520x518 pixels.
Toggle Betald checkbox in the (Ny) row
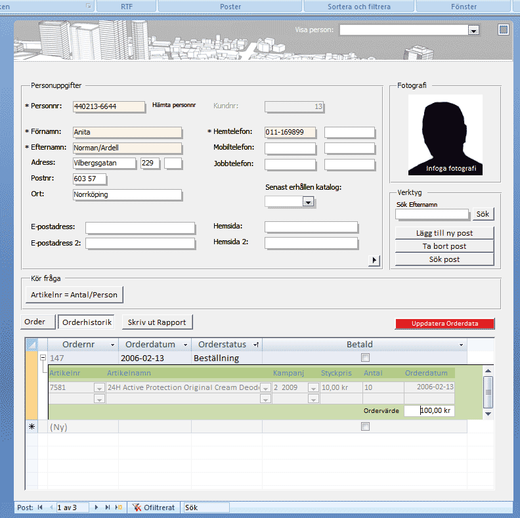click(365, 427)
